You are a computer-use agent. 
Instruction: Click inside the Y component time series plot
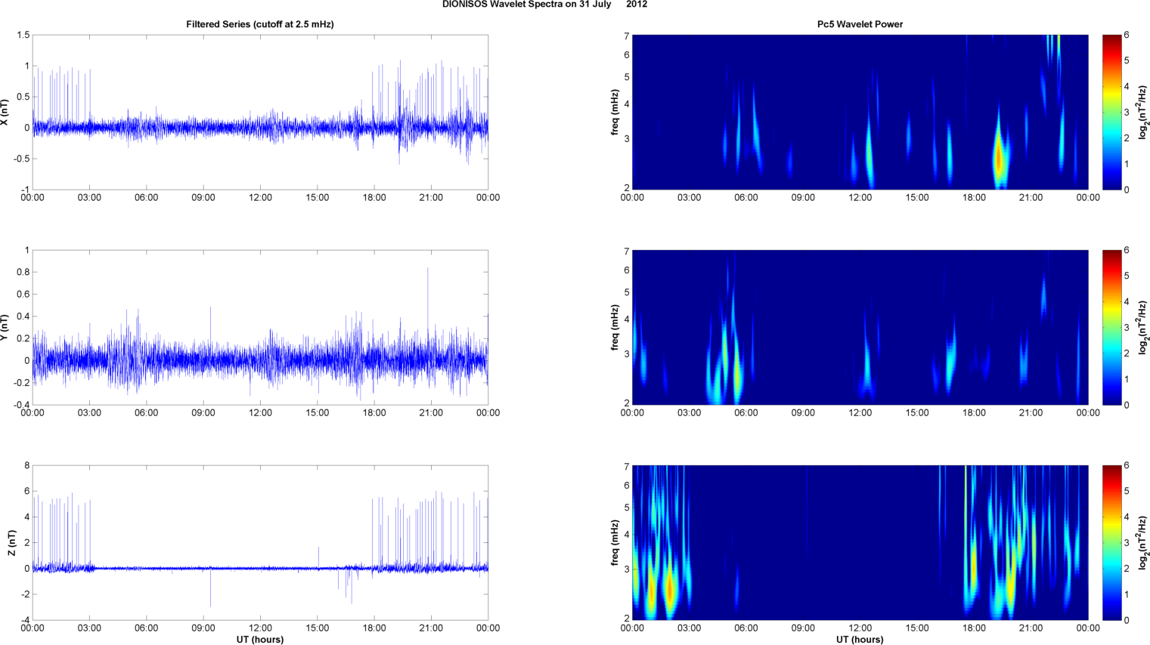(x=260, y=328)
